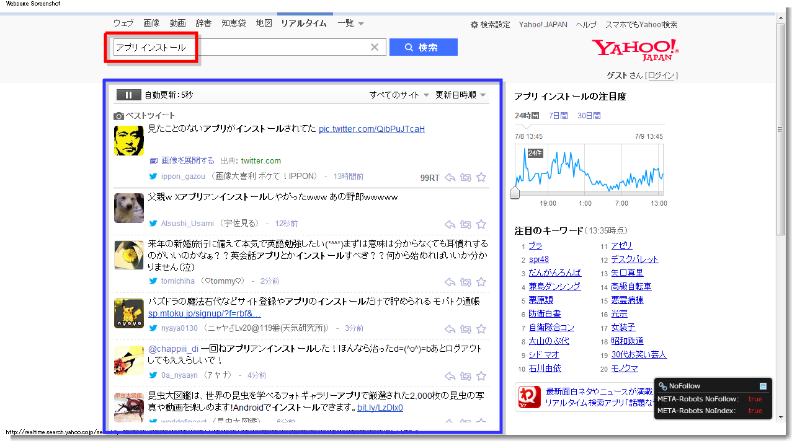This screenshot has height=441, width=792.
Task: Click the Twitter bird beside tomichiha
Action: (x=153, y=281)
